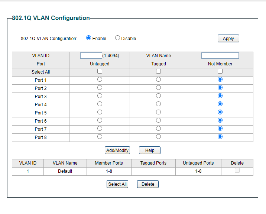Select the Enable radio button
The height and width of the screenshot is (214, 266).
[88, 38]
